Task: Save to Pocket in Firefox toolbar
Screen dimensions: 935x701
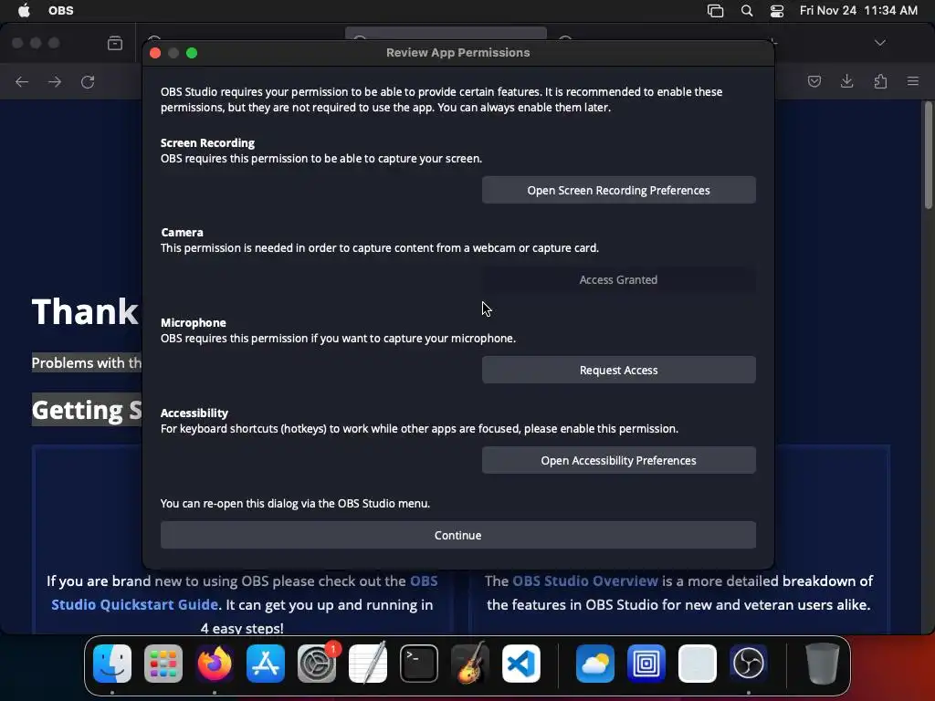Action: (814, 81)
